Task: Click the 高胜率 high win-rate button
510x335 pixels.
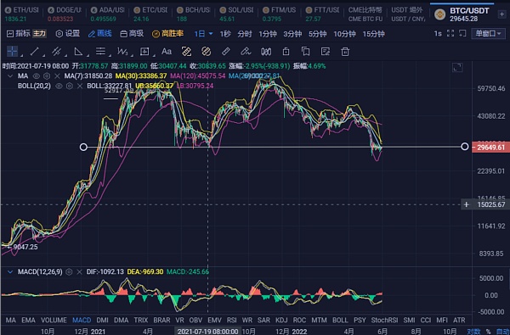Action: [167, 33]
